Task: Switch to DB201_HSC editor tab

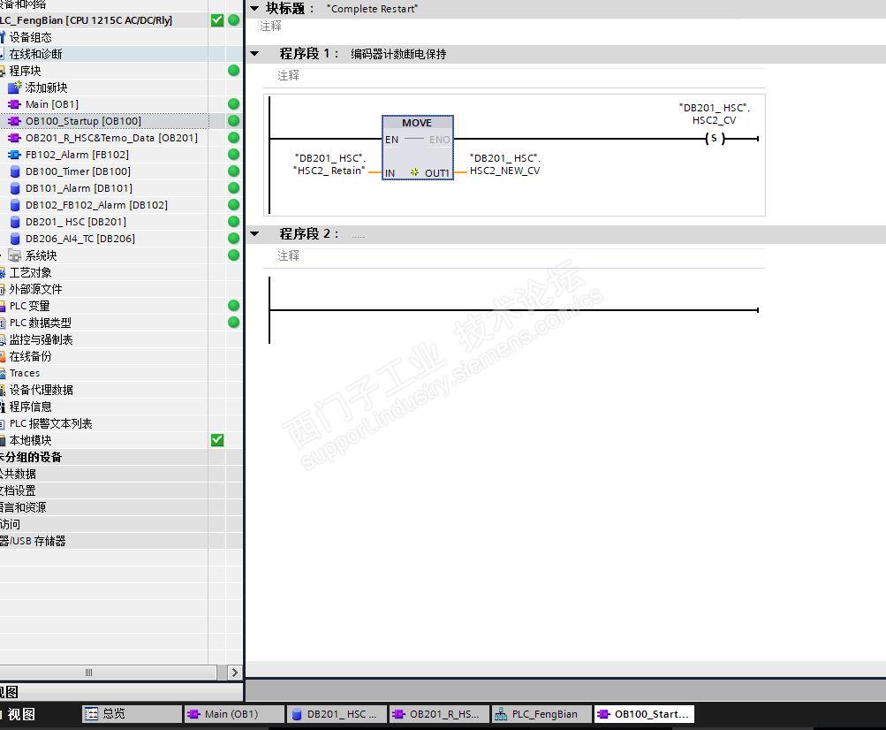Action: [x=337, y=714]
